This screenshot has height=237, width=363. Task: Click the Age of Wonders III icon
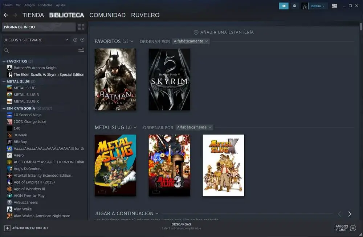tap(9, 189)
